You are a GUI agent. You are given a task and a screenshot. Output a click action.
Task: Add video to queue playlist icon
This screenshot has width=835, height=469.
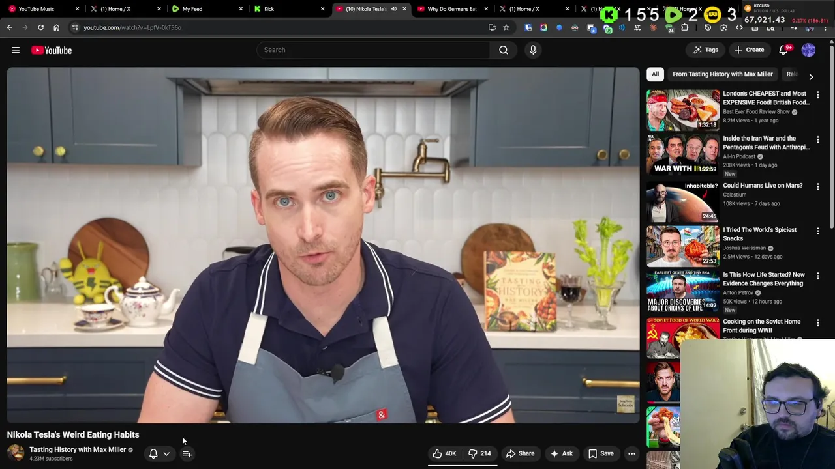coord(187,454)
